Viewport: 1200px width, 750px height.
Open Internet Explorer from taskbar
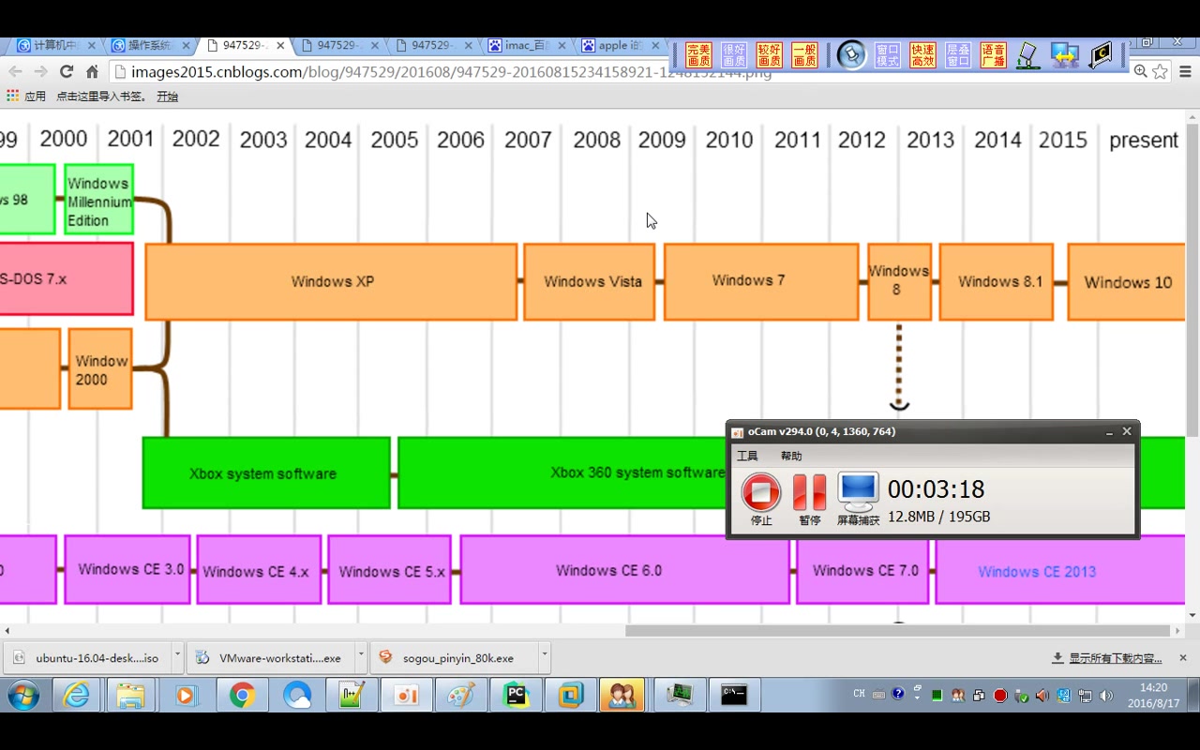click(x=76, y=696)
